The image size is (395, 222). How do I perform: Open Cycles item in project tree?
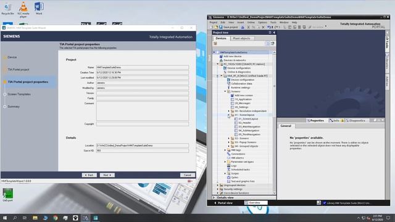(x=235, y=177)
